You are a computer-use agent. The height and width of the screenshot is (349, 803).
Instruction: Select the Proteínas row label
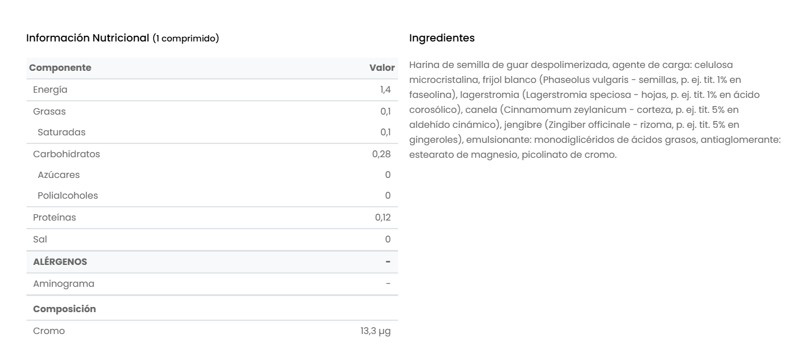tap(55, 217)
